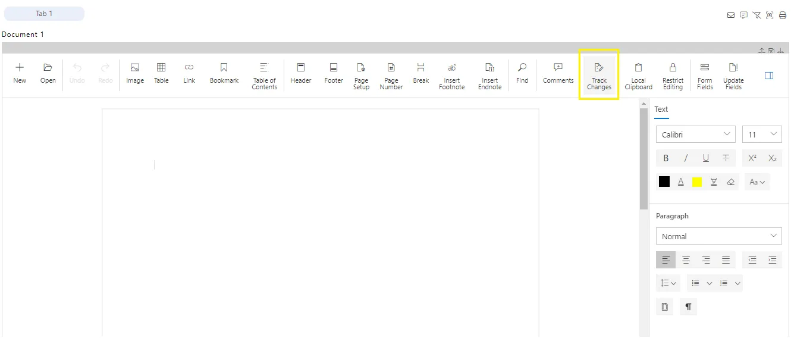Clear formatting with the eraser icon

click(731, 182)
